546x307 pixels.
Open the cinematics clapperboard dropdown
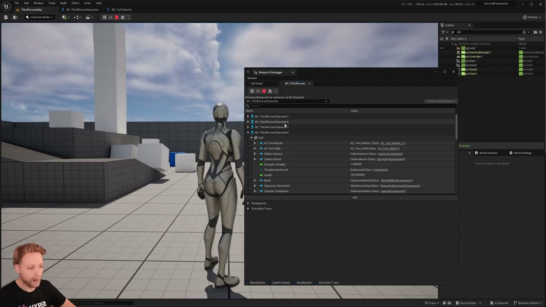click(89, 17)
